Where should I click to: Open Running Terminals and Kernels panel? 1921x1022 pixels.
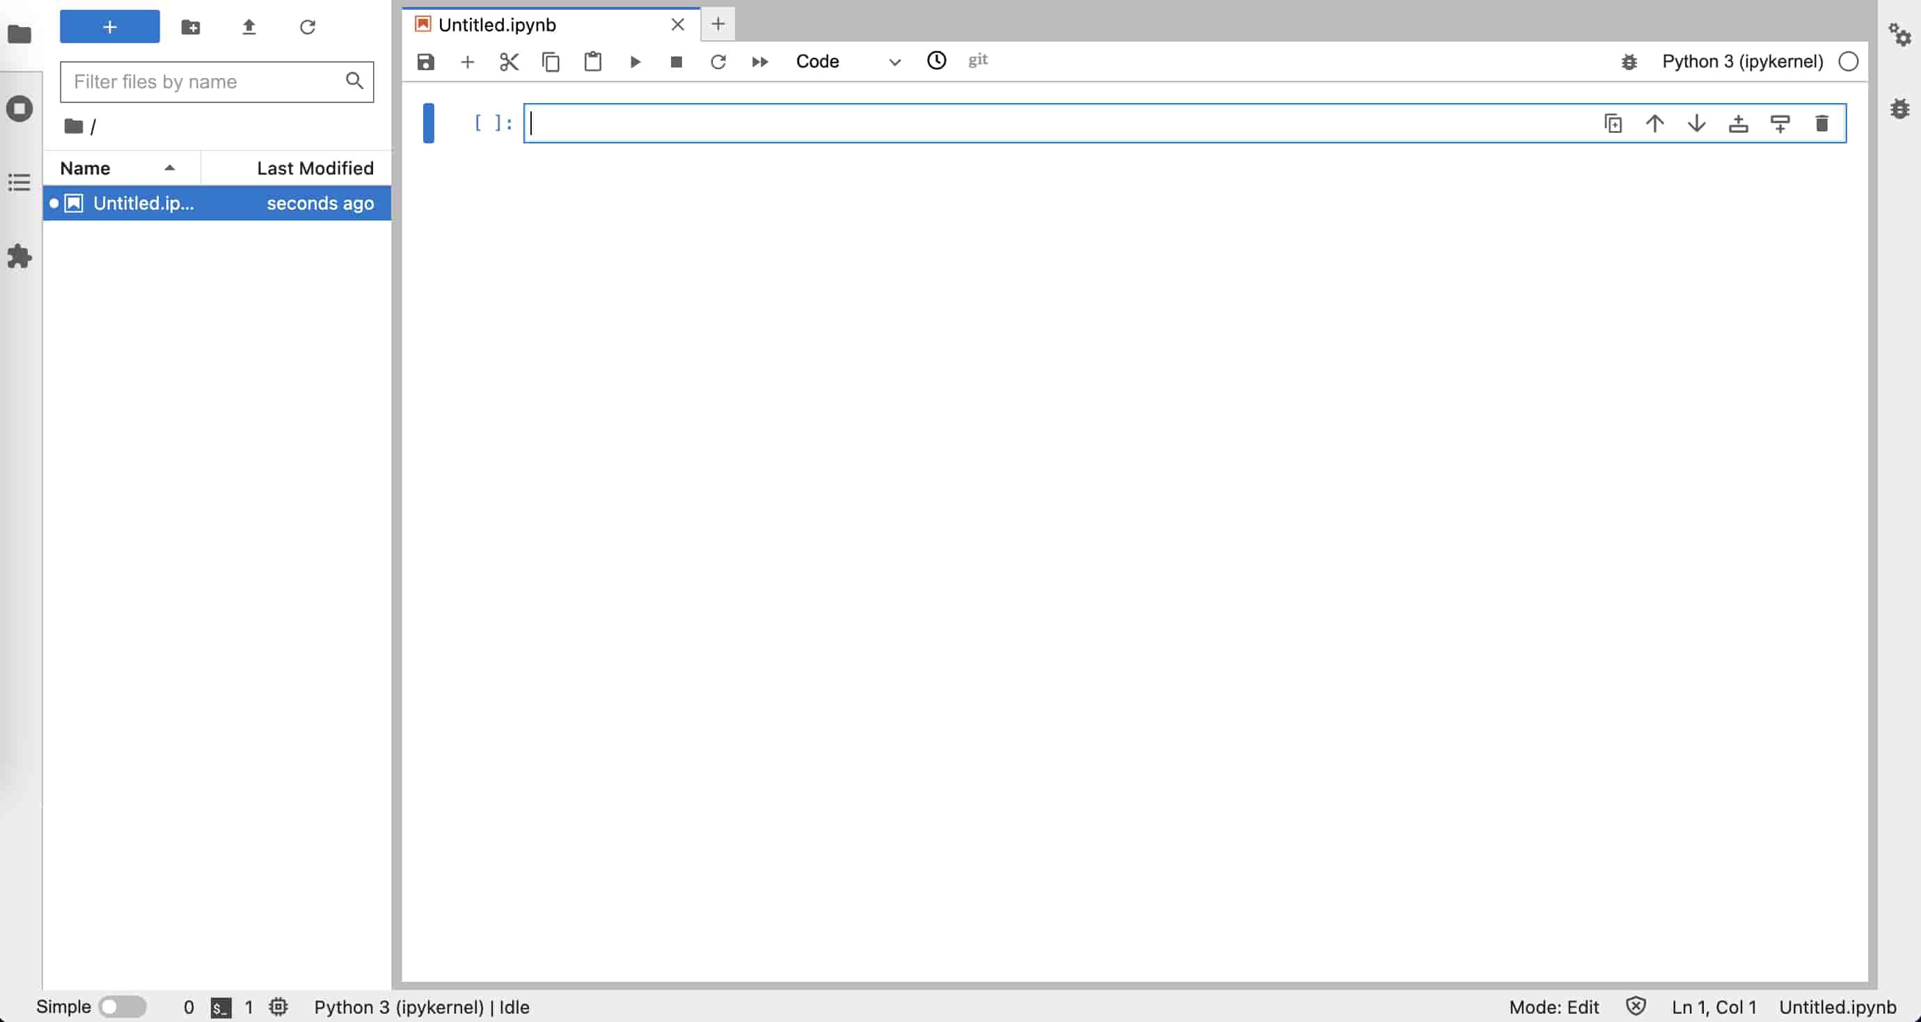pyautogui.click(x=19, y=108)
